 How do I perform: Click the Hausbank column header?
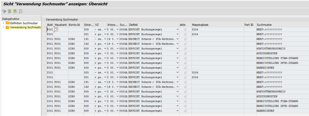61,25
